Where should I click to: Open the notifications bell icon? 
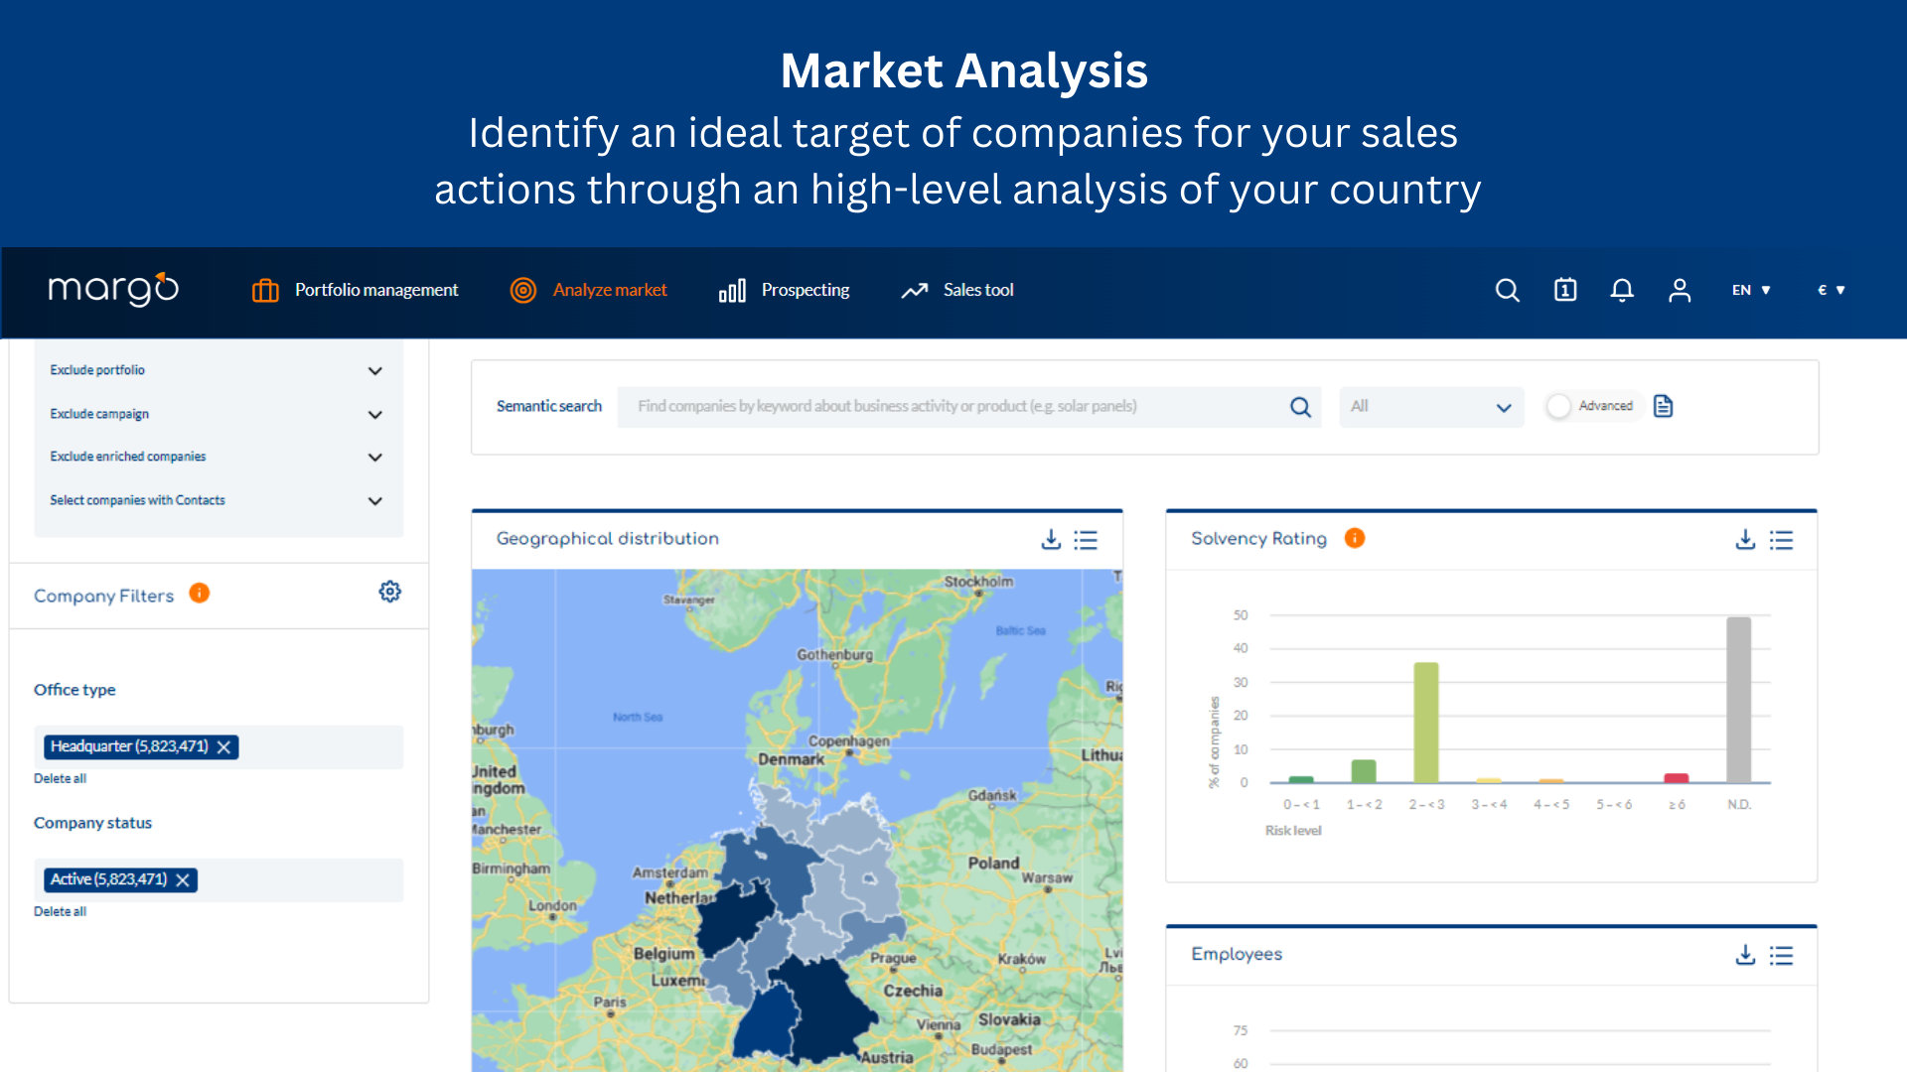click(x=1622, y=290)
